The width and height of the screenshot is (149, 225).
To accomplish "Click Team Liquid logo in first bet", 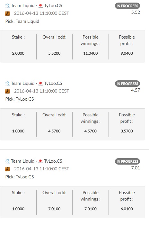I will pyautogui.click(x=7, y=6).
